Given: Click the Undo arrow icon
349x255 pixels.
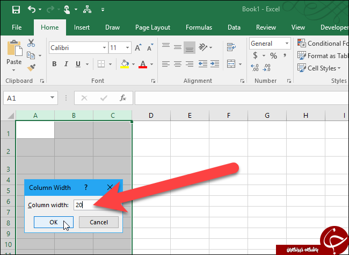Looking at the screenshot, I should coord(32,9).
